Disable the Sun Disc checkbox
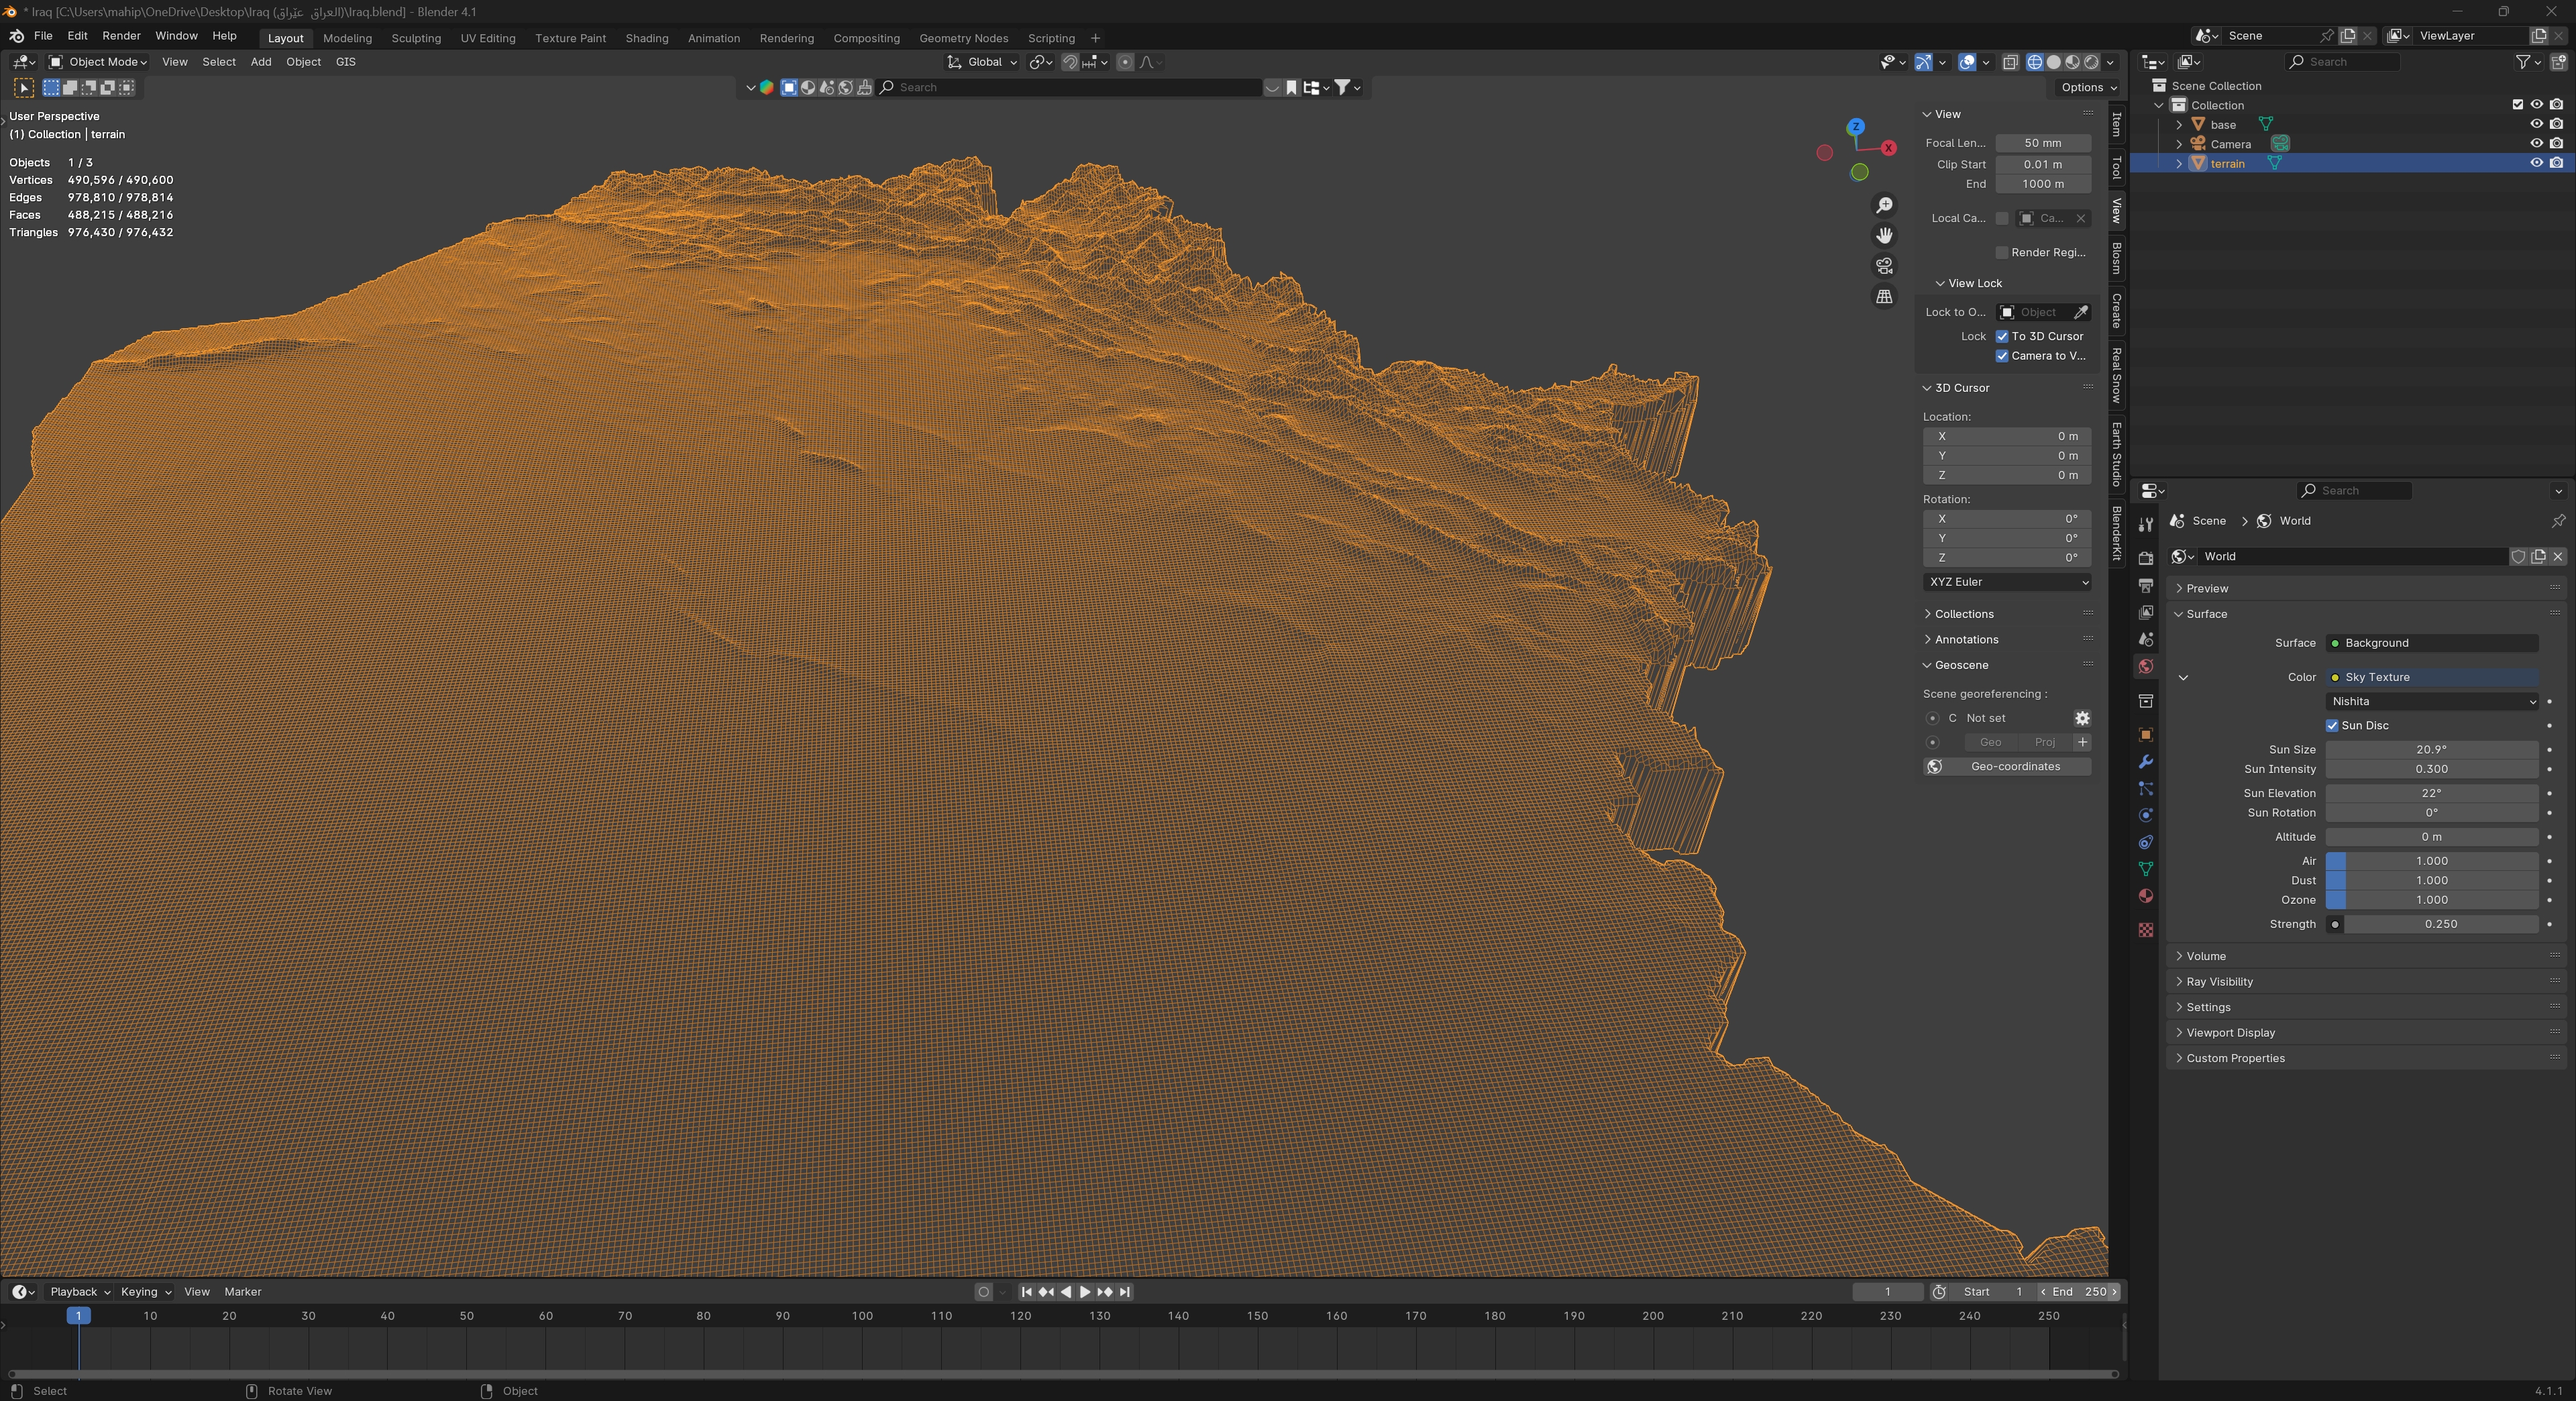 click(2332, 725)
